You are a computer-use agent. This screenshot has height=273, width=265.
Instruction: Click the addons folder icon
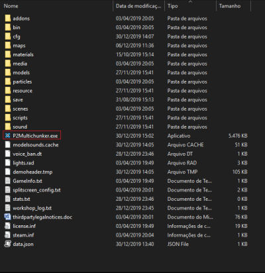coord(8,19)
